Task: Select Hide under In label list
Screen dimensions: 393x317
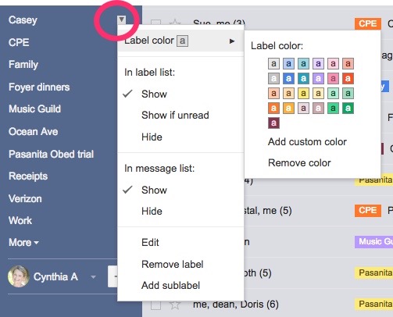Action: point(152,137)
